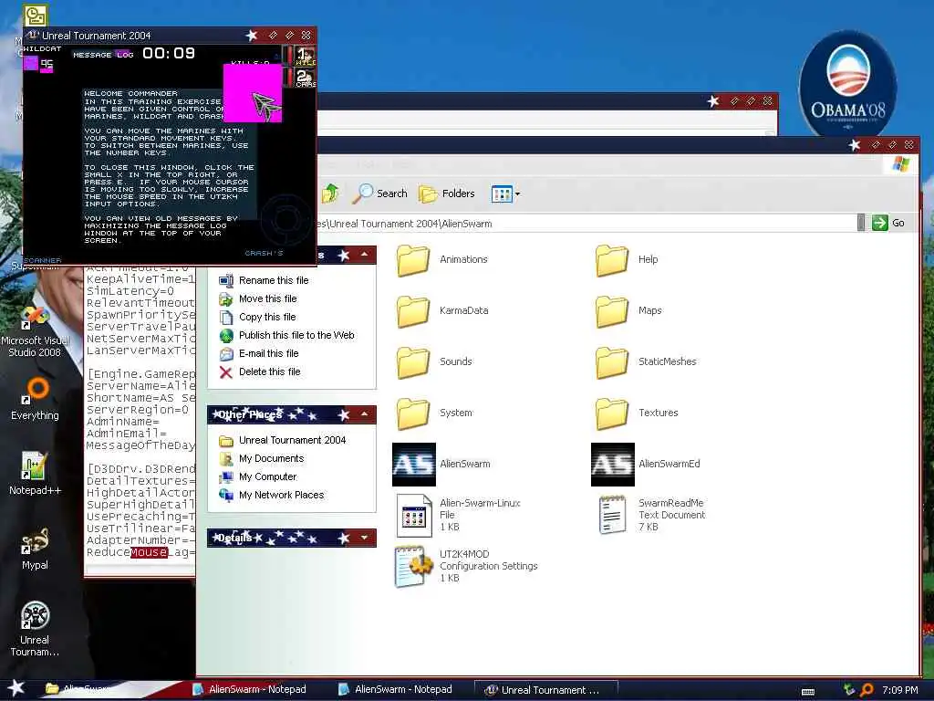Select the SwarmReadMe text document icon

click(x=612, y=515)
